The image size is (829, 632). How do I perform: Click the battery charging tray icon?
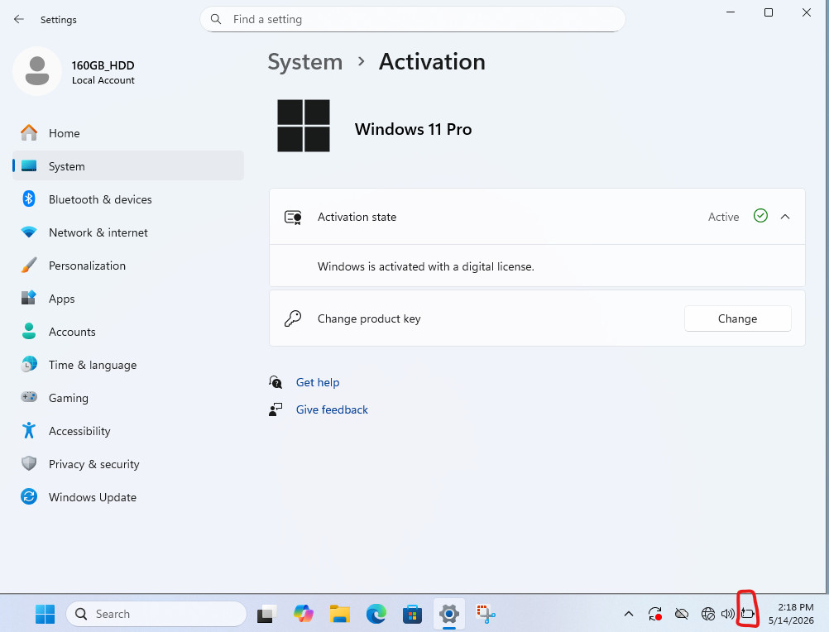pos(747,614)
